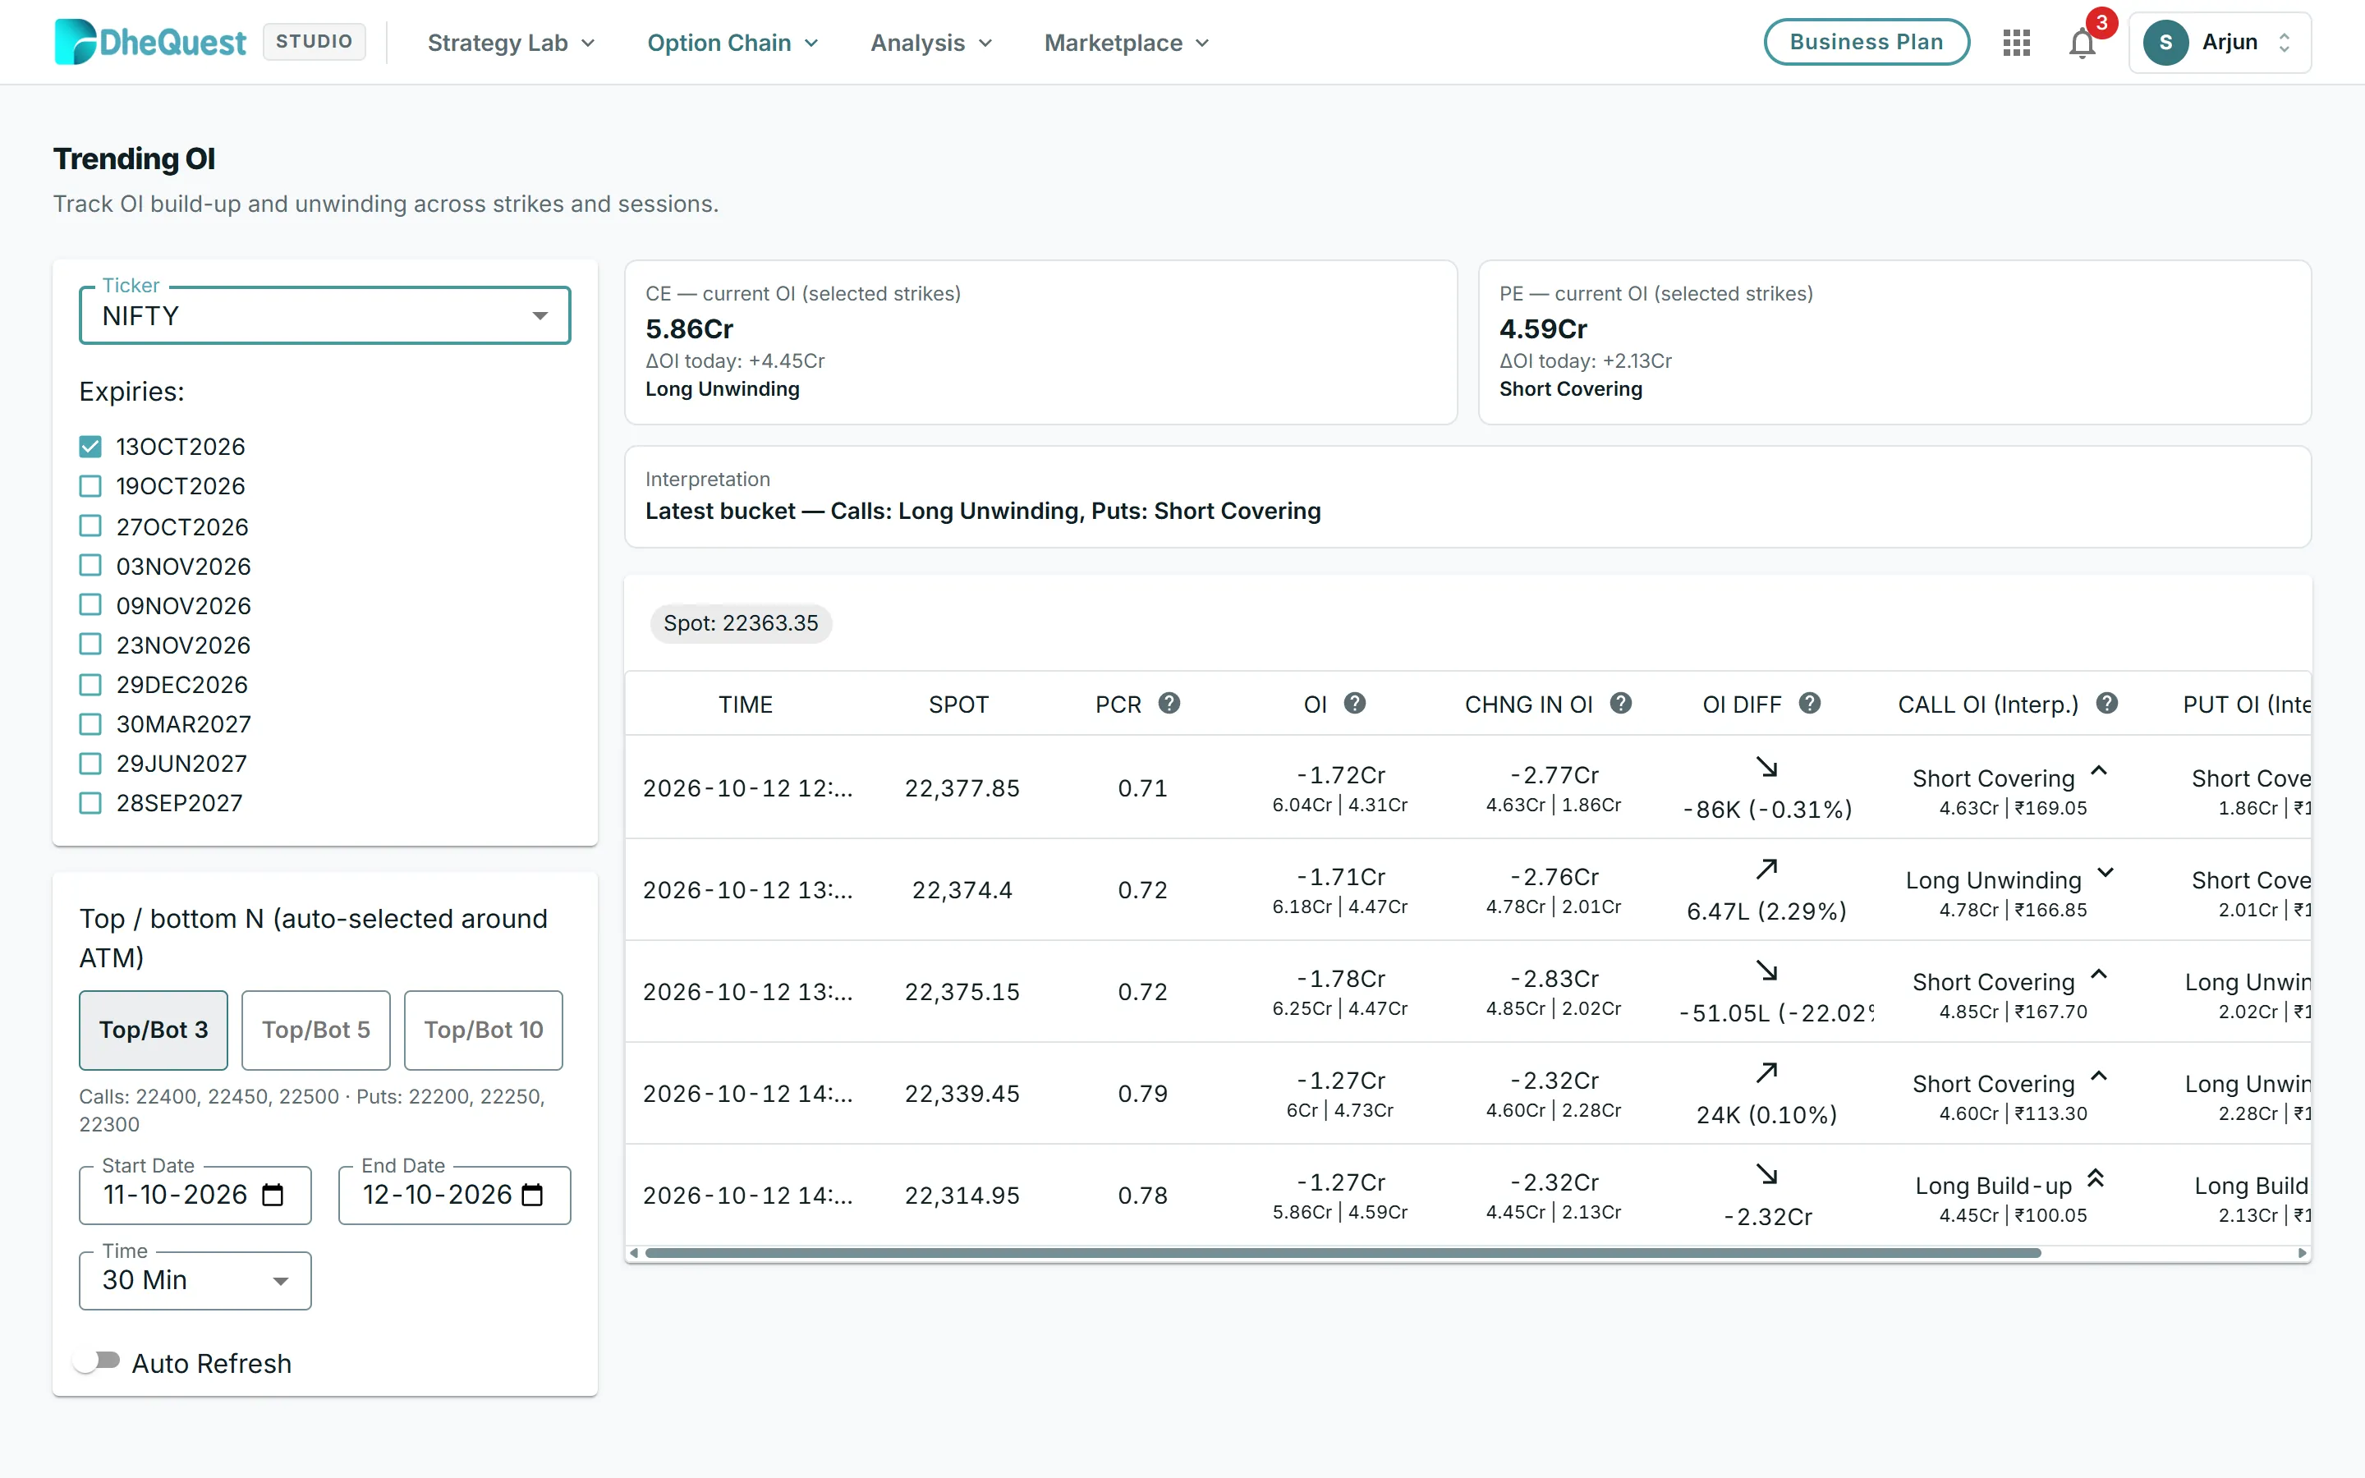Click the DheQuest logo
The height and width of the screenshot is (1478, 2365).
click(x=150, y=42)
